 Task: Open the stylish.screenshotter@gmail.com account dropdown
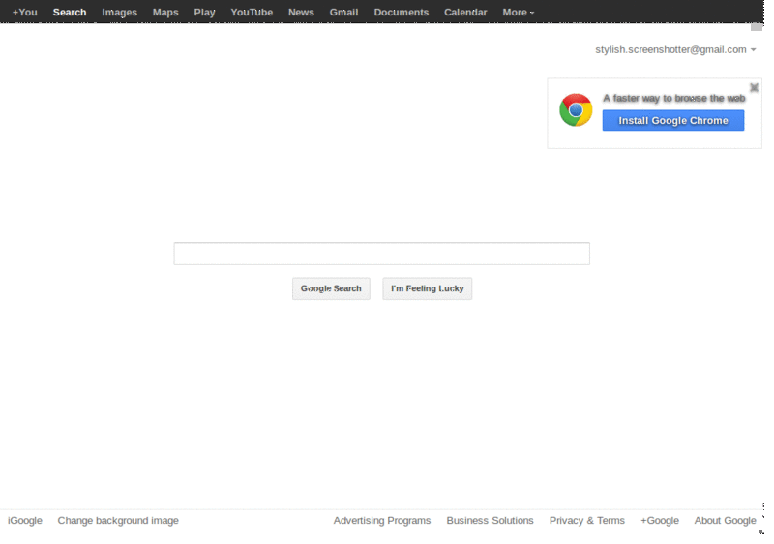click(x=675, y=49)
